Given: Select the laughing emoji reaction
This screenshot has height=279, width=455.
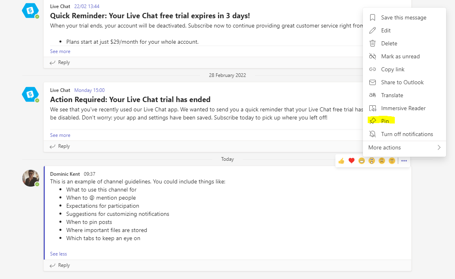Looking at the screenshot, I should point(361,161).
